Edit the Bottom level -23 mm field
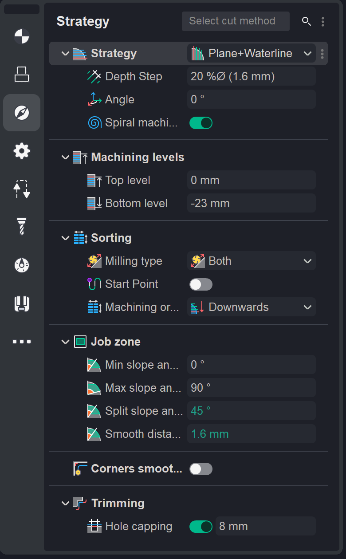Screen dimensions: 346x559 point(252,203)
